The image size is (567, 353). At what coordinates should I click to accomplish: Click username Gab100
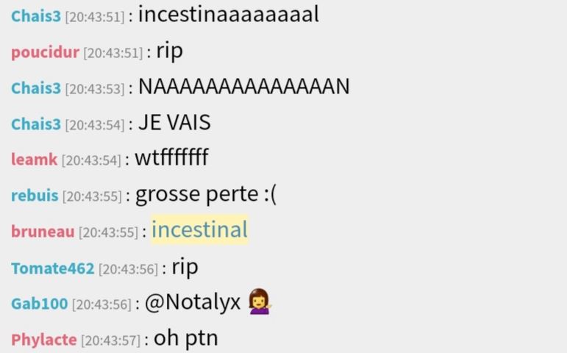(x=40, y=304)
